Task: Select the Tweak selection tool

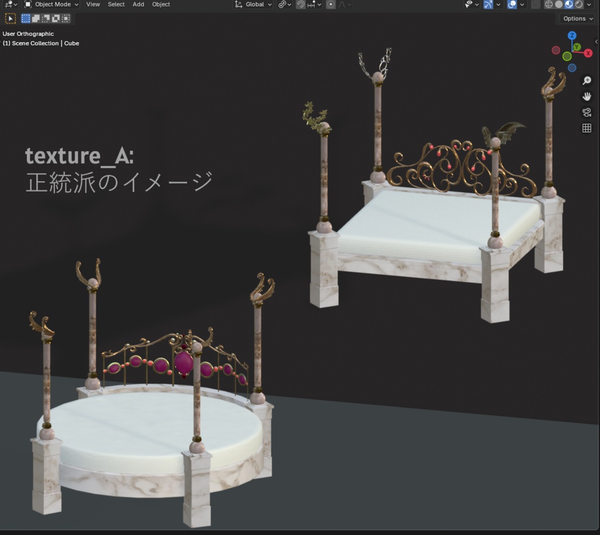Action: tap(10, 18)
